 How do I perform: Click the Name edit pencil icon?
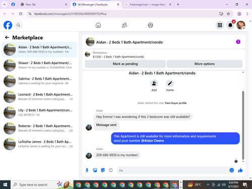(170, 83)
